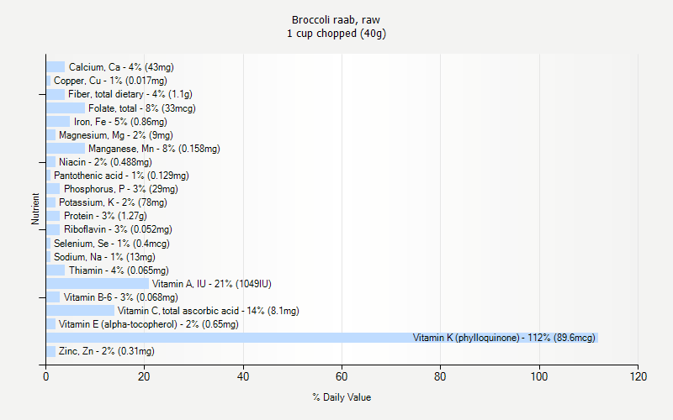Click the 'Fiber, total dietary - 4% (1.1g)' label
Viewport: 673px width, 420px height.
130,94
